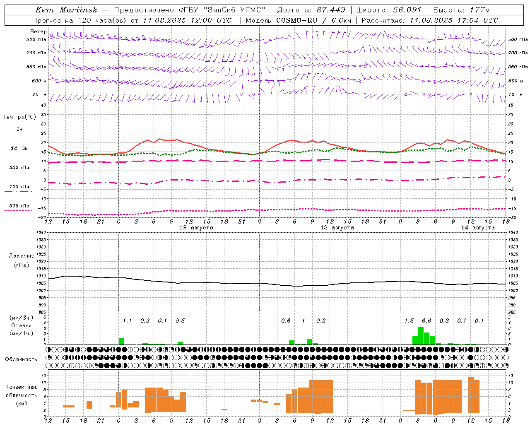Click the '(мм/3ч.)' unit label
The image size is (530, 424).
(x=21, y=318)
